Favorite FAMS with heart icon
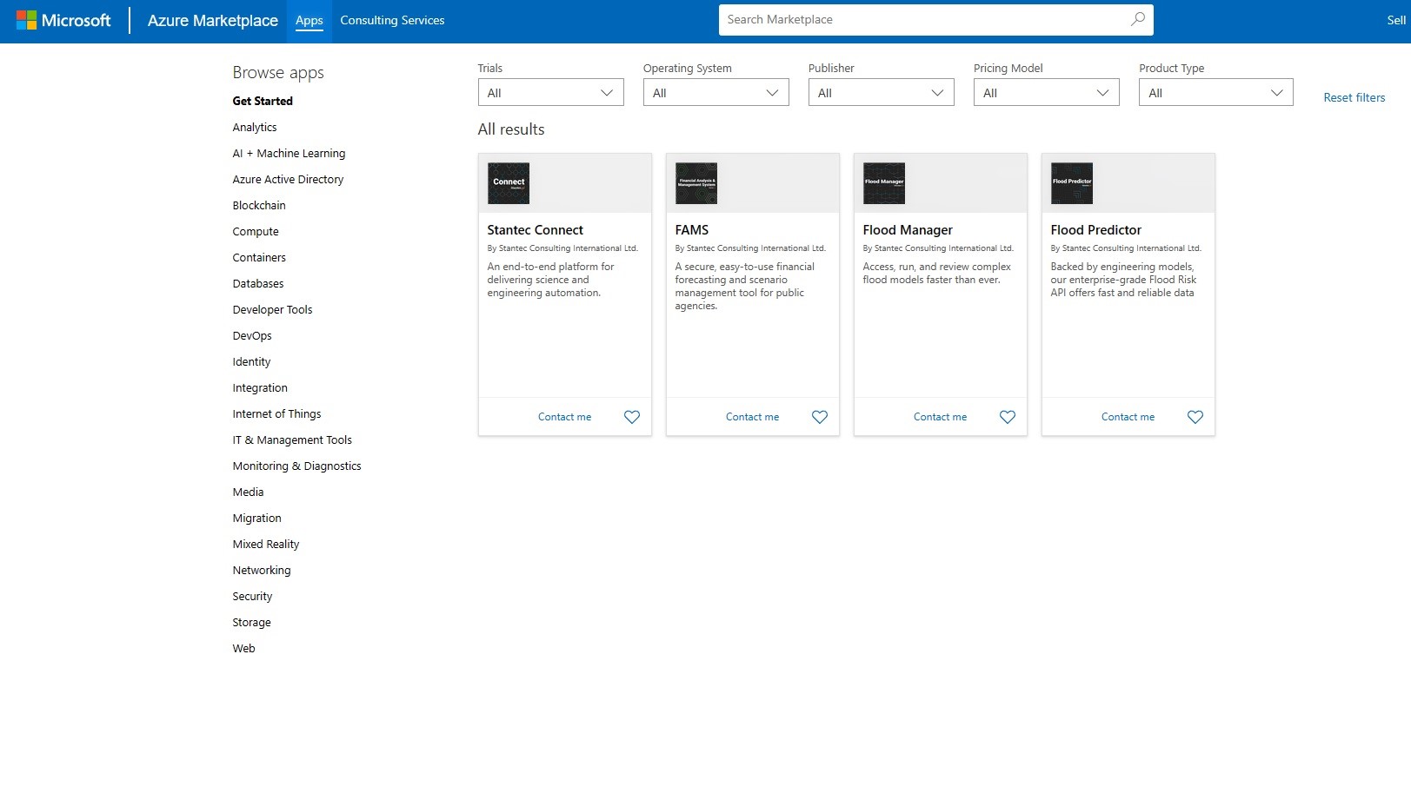The height and width of the screenshot is (793, 1411). point(820,417)
